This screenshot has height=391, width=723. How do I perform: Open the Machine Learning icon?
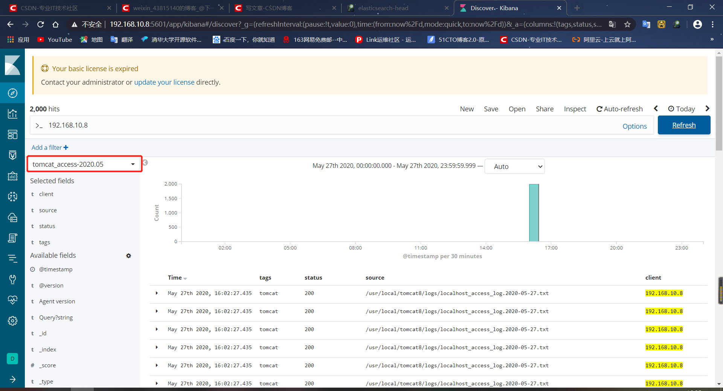click(12, 196)
